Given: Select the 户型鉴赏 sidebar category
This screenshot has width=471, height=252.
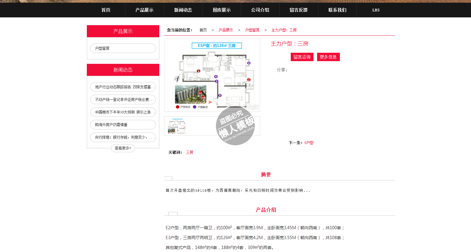Looking at the screenshot, I should pos(123,48).
